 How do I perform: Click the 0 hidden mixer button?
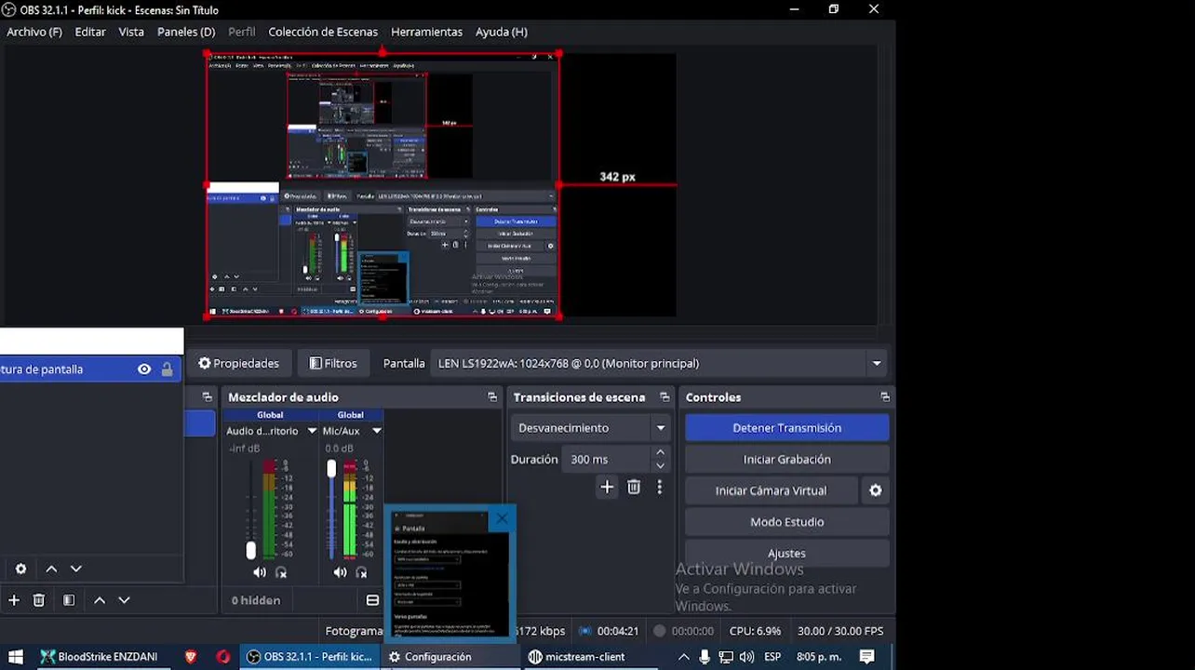pyautogui.click(x=255, y=600)
